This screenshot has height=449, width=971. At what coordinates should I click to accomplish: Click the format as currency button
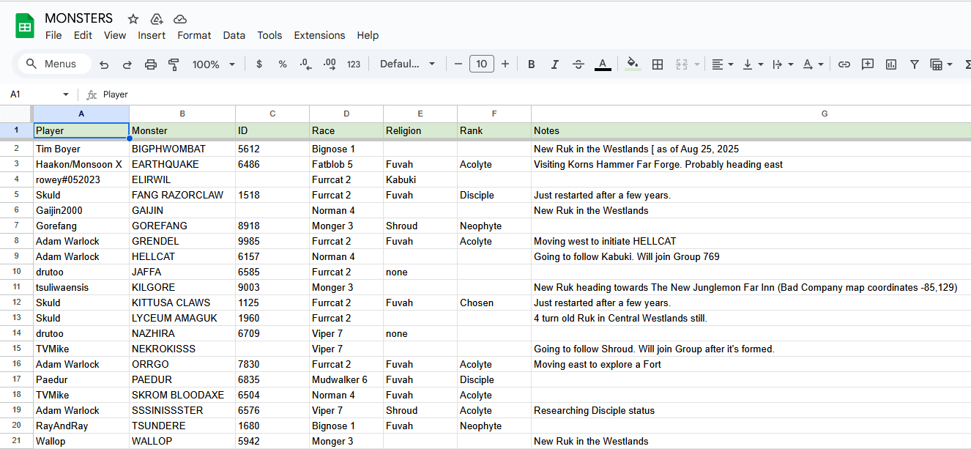(259, 64)
